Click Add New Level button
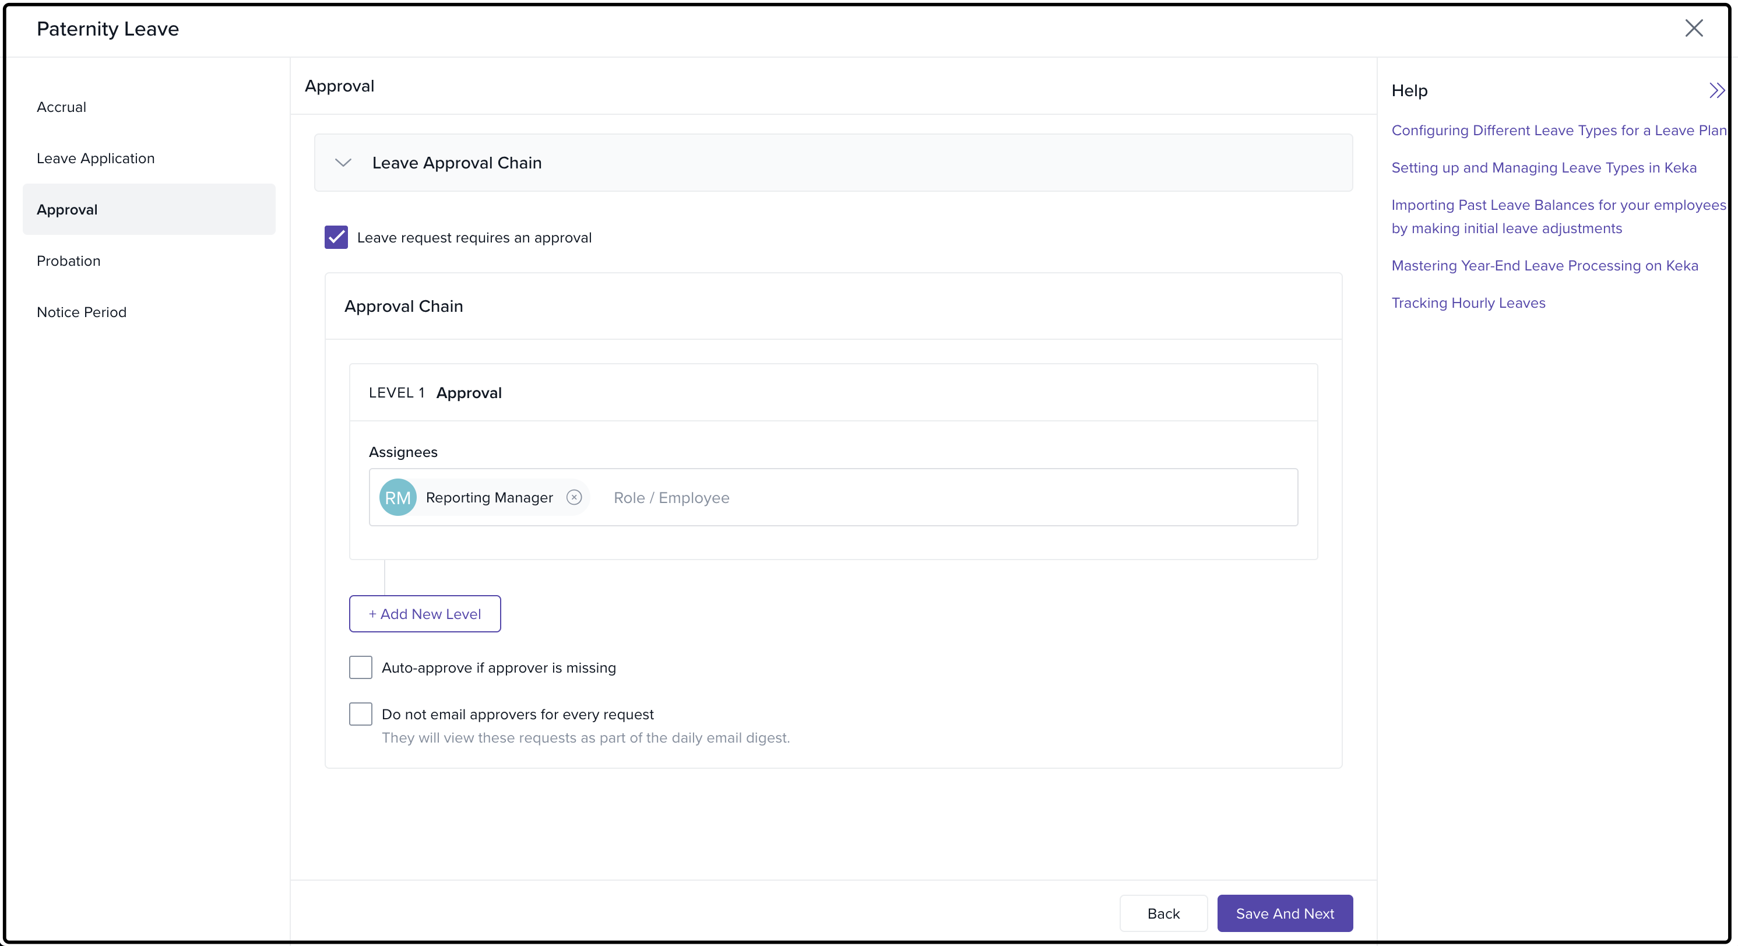This screenshot has width=1738, height=946. point(424,614)
